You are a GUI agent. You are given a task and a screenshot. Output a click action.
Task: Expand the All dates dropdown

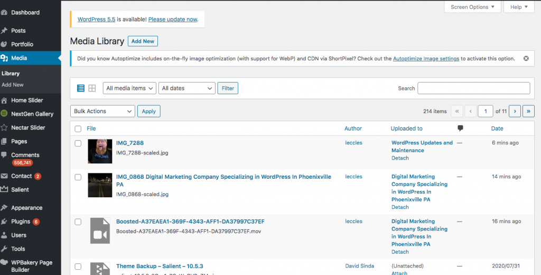click(x=186, y=88)
